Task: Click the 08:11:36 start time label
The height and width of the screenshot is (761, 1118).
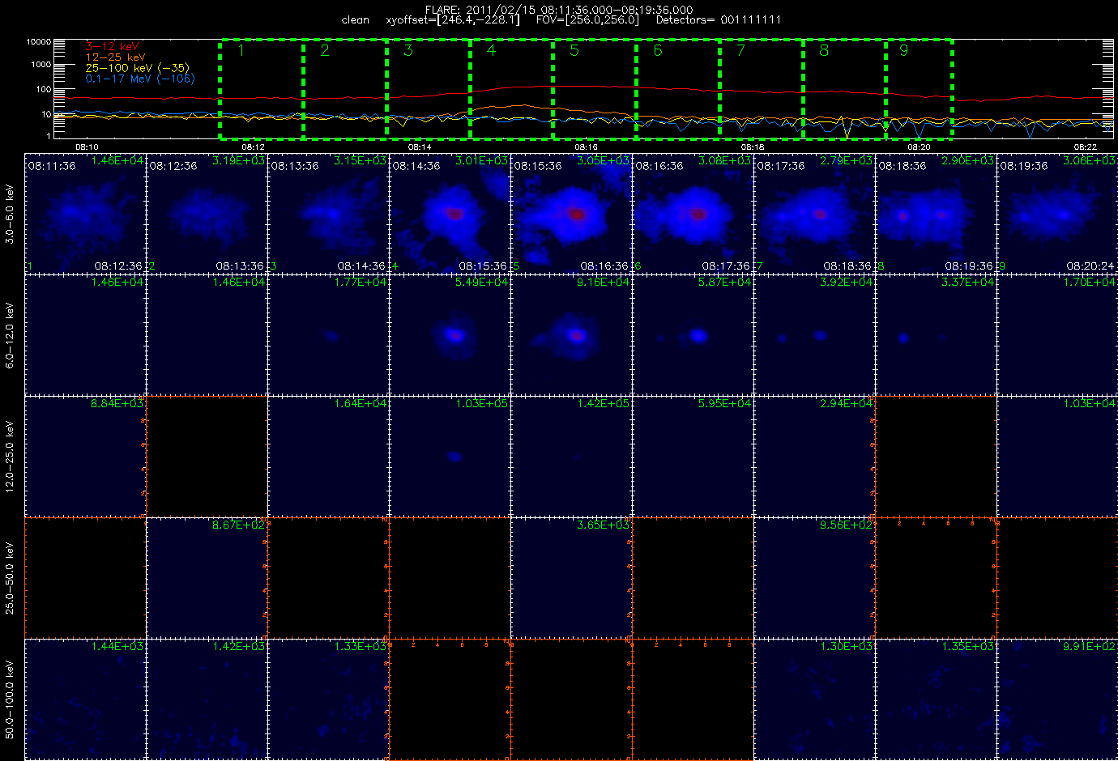Action: pyautogui.click(x=52, y=166)
